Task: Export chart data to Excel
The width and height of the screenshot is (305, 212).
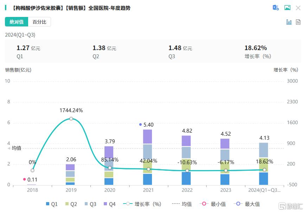Action: pos(276,8)
